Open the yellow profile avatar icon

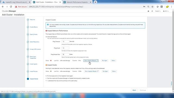click(167, 7)
